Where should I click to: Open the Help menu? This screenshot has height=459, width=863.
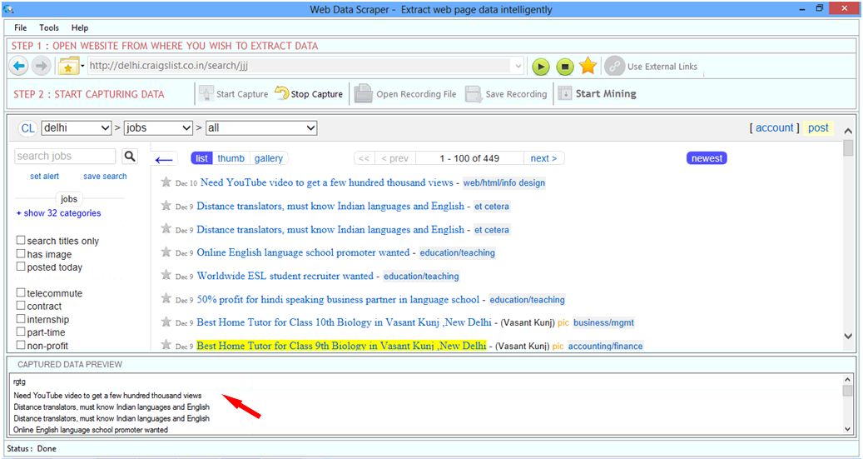coord(80,27)
